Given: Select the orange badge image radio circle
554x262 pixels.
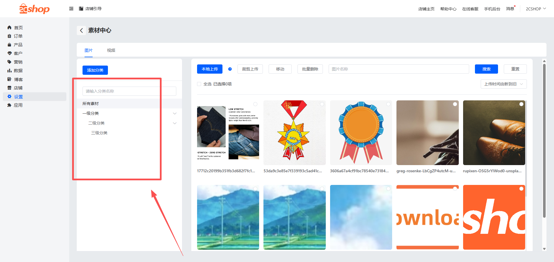Looking at the screenshot, I should tap(388, 104).
